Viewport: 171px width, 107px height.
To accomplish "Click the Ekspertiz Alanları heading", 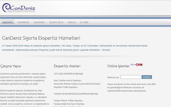I will point(67,66).
